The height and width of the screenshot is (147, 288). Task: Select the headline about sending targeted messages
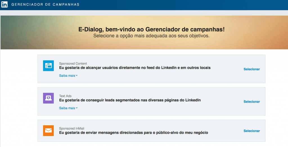click(133, 133)
